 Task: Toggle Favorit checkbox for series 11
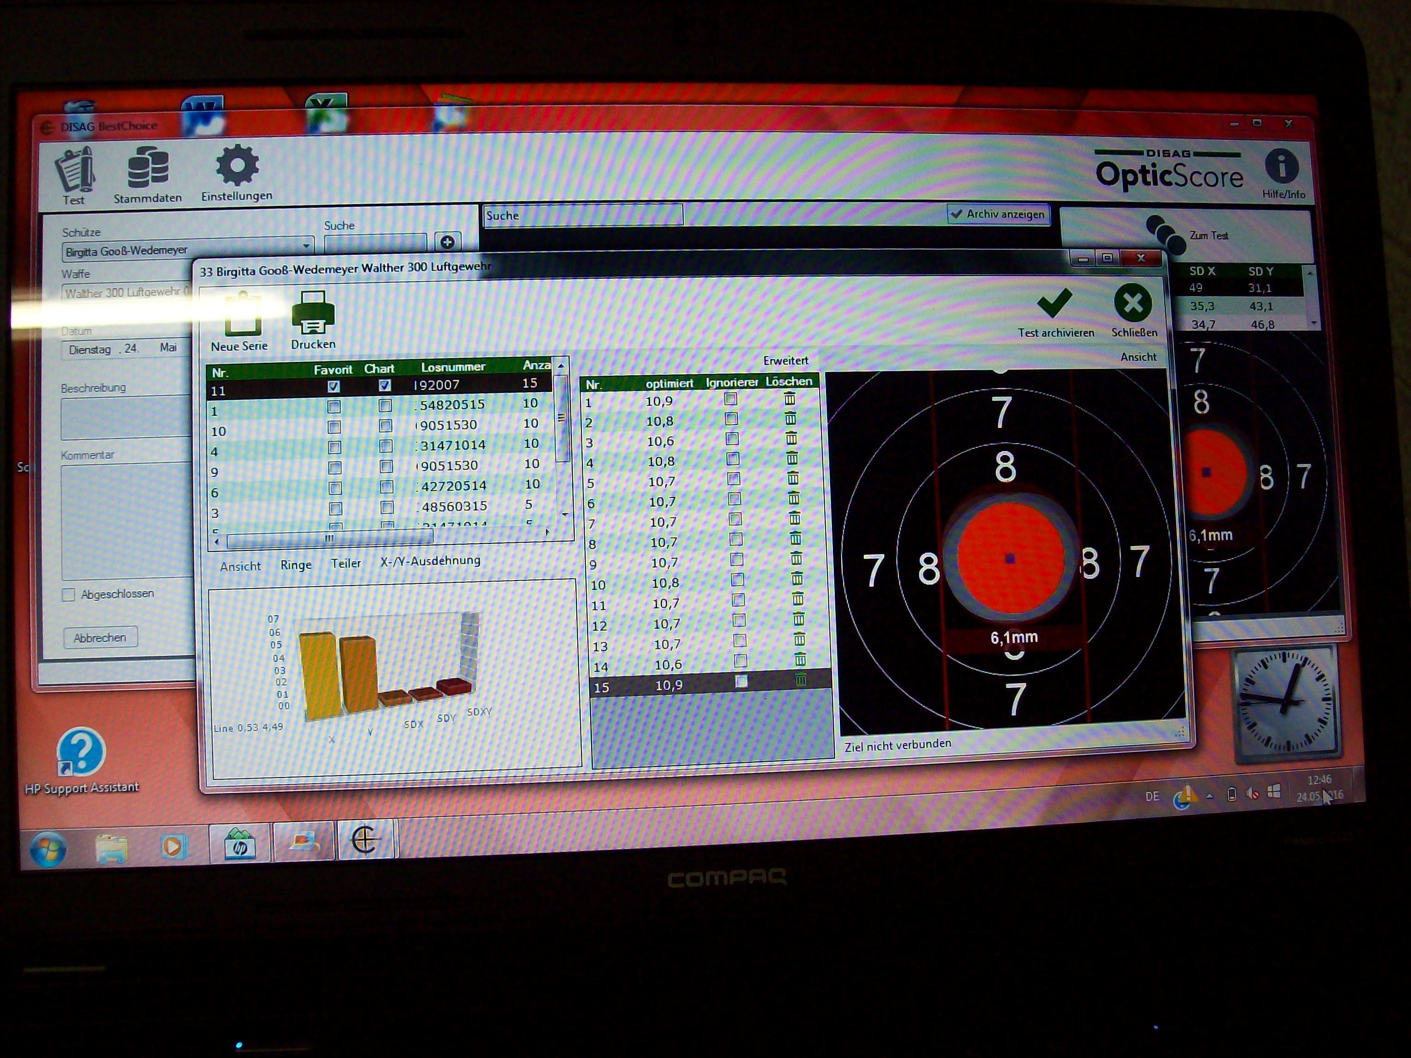pyautogui.click(x=333, y=386)
